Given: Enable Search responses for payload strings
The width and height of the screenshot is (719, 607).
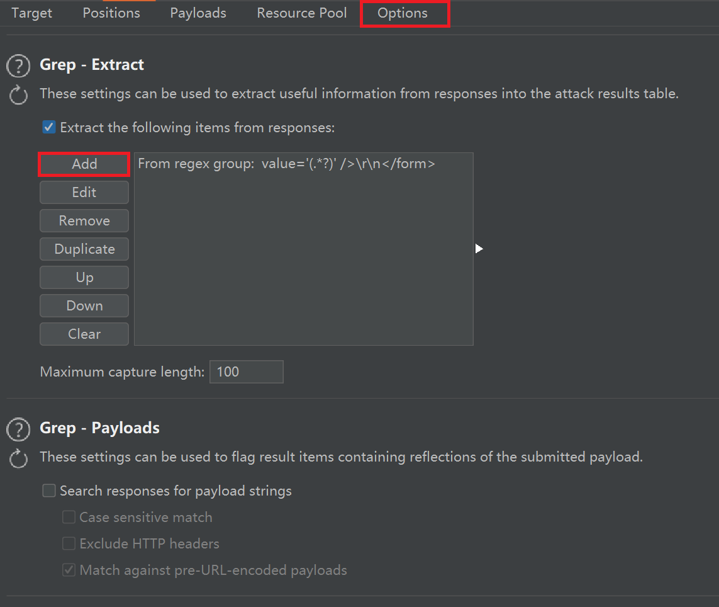Looking at the screenshot, I should [x=48, y=491].
